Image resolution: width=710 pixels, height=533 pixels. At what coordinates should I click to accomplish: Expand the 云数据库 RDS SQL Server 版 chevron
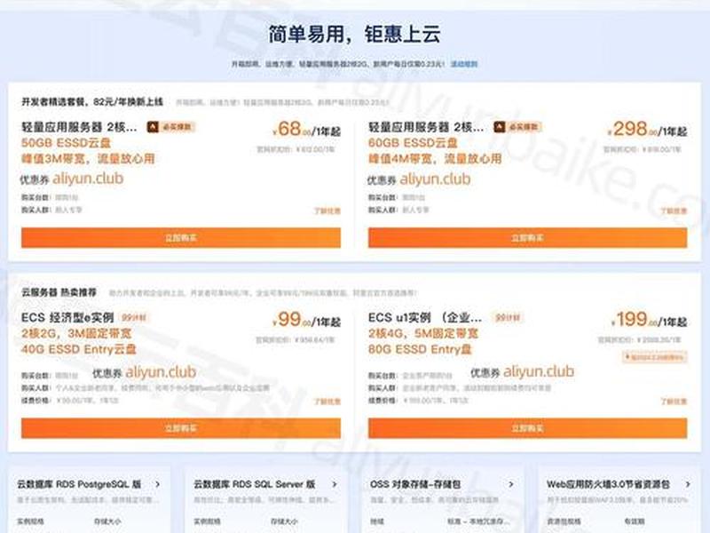click(x=335, y=484)
